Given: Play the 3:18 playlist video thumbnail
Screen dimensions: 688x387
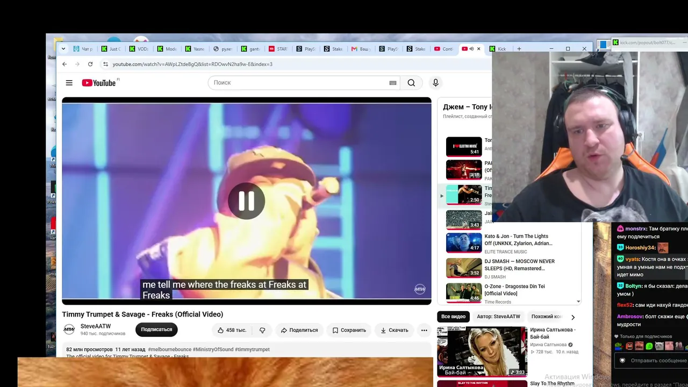Looking at the screenshot, I should pos(464,170).
